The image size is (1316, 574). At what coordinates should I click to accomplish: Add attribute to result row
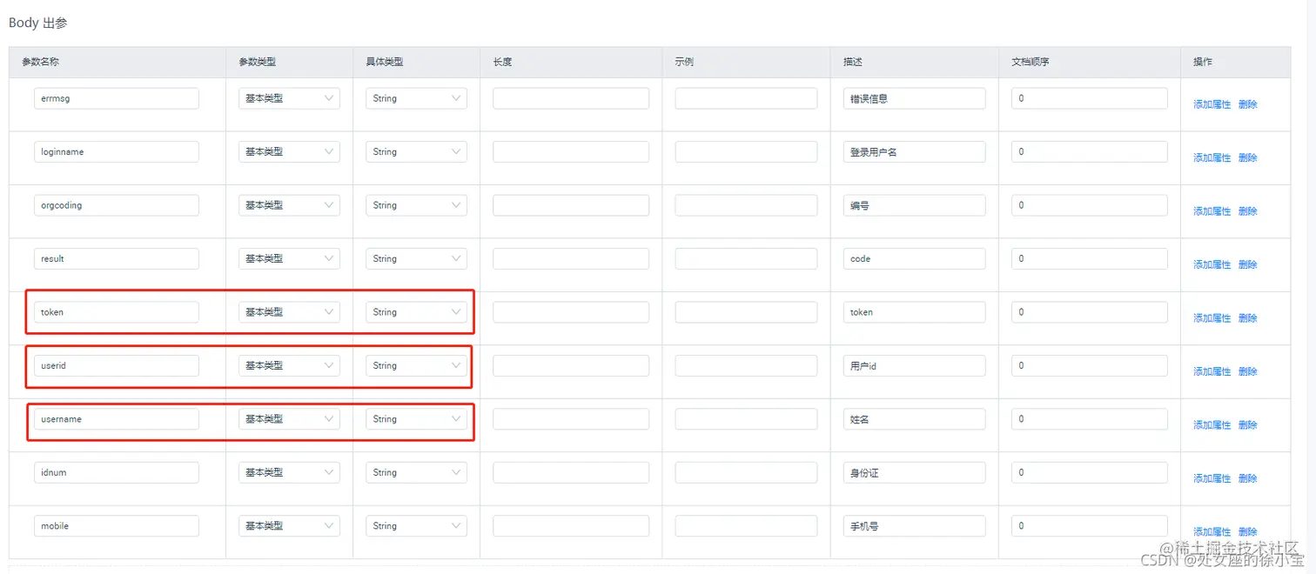[1212, 264]
